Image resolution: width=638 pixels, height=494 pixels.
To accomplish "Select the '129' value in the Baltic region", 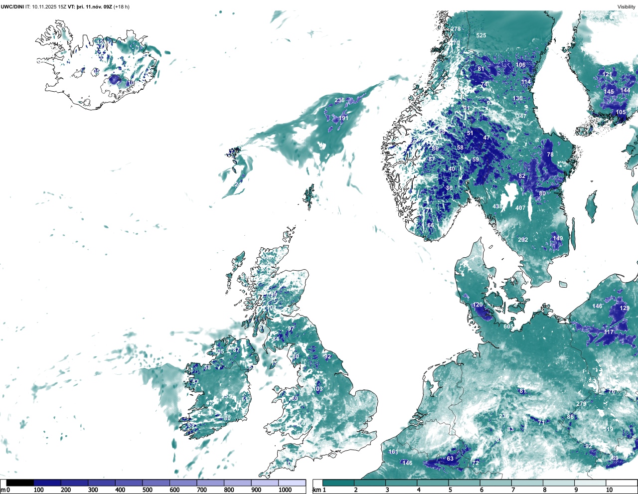I will pos(625,308).
